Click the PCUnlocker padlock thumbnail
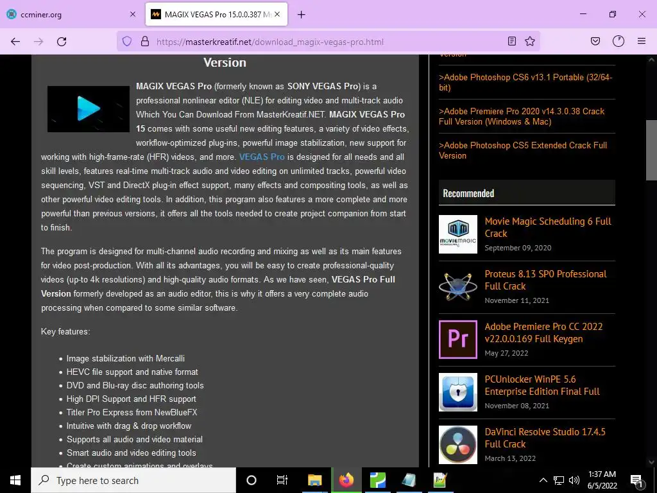 pyautogui.click(x=458, y=392)
